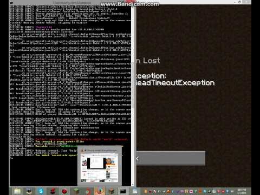
Task: Click the console window vertical scrollbar
Action: pyautogui.click(x=133, y=85)
